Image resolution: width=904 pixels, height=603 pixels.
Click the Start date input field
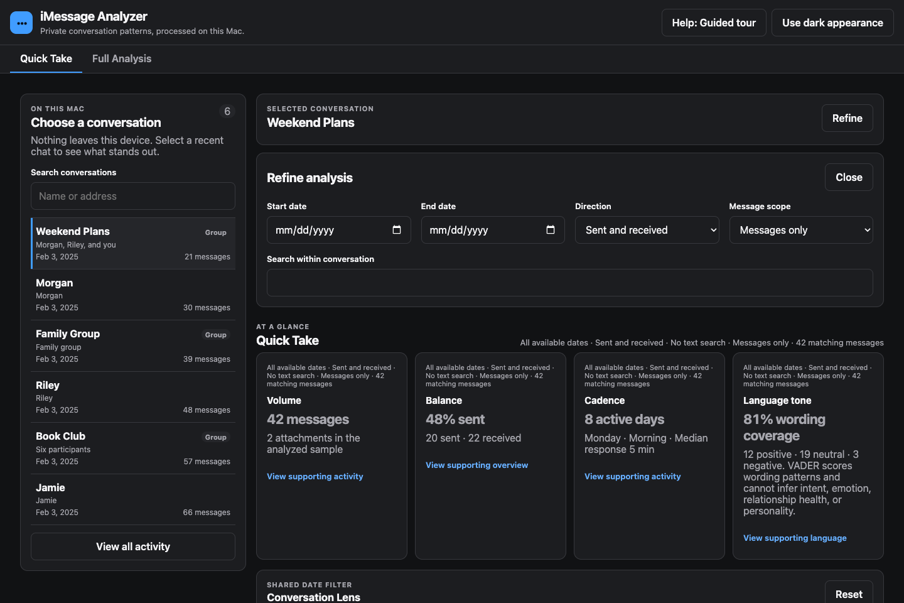tap(339, 230)
